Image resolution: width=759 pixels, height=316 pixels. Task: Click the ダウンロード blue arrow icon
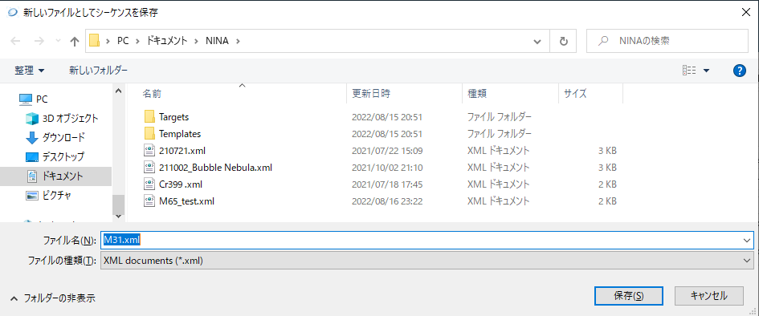click(31, 138)
